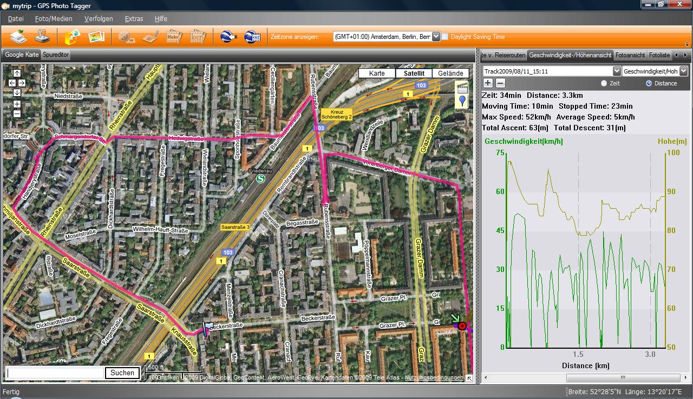Open the Geschwindigkeit/Hoh chart type dropdown
The width and height of the screenshot is (693, 399).
pyautogui.click(x=683, y=71)
